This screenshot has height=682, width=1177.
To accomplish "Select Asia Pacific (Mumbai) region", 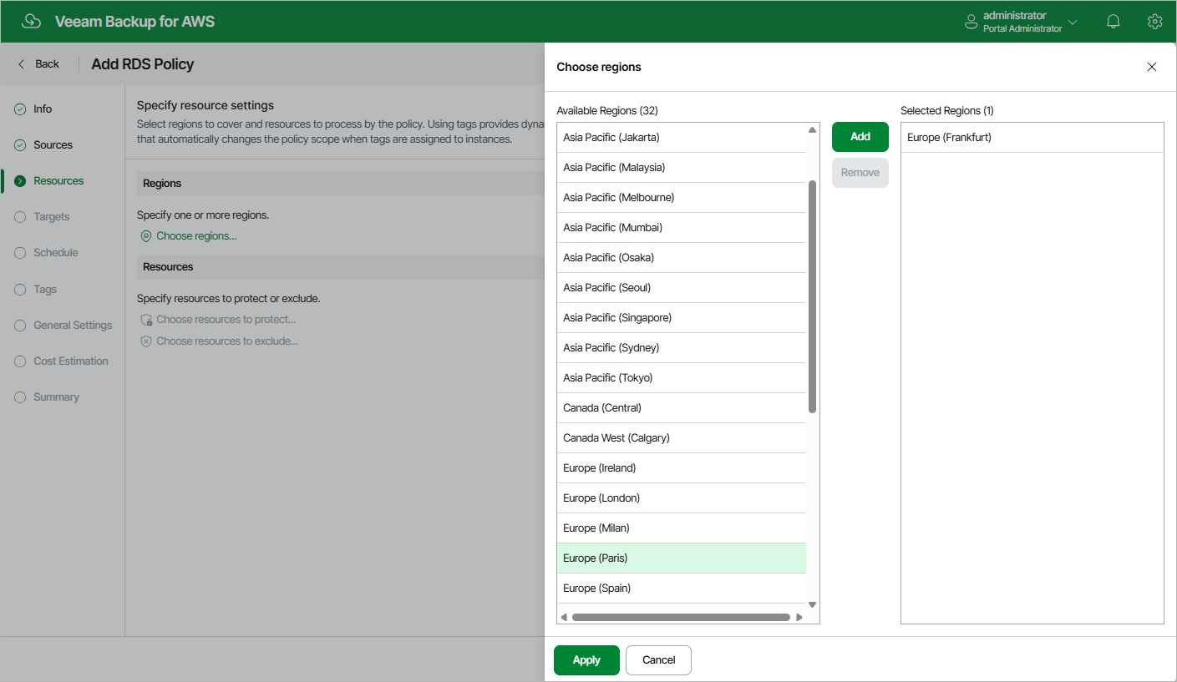I will [682, 228].
